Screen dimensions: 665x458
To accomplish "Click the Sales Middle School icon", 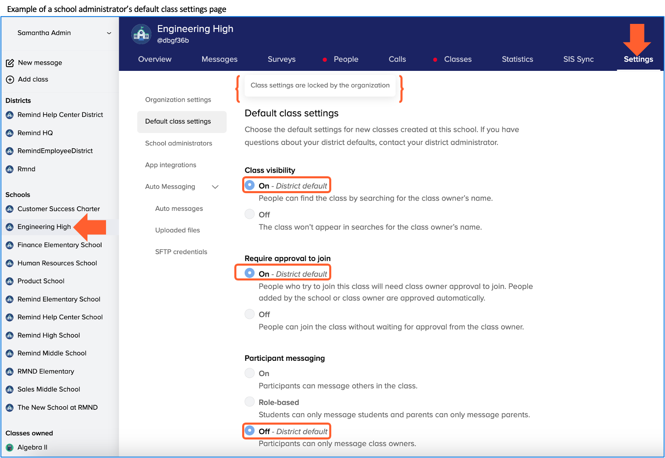I will pyautogui.click(x=10, y=390).
